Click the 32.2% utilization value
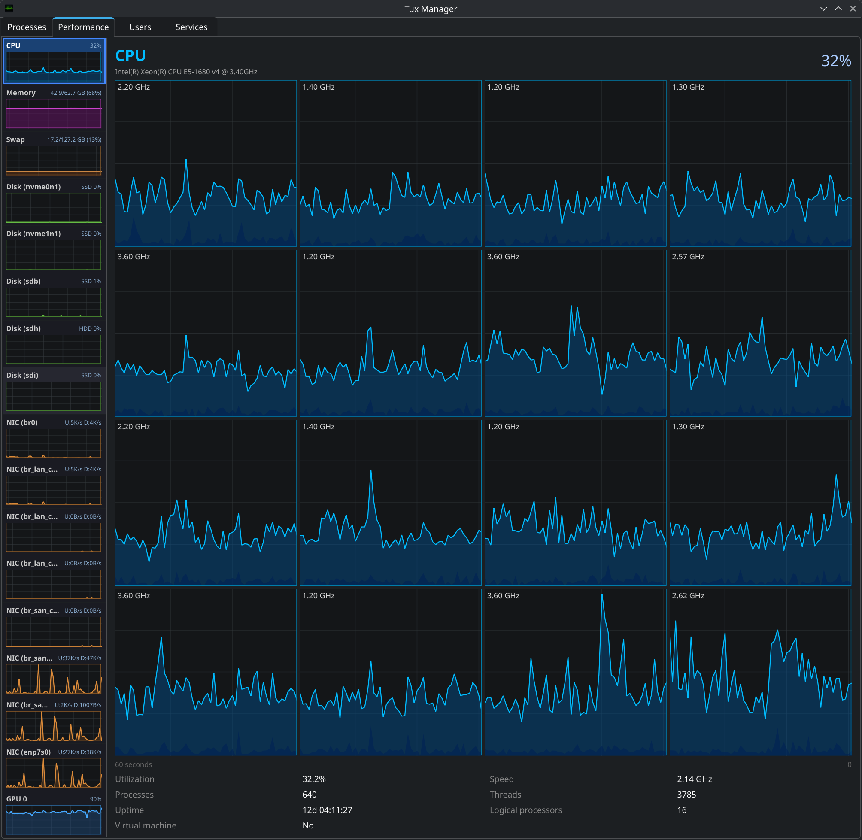The image size is (862, 840). (314, 779)
